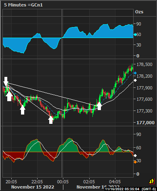
Task: Click the yellow scale icon at the chart's bottom-right corner
Action: tap(152, 181)
